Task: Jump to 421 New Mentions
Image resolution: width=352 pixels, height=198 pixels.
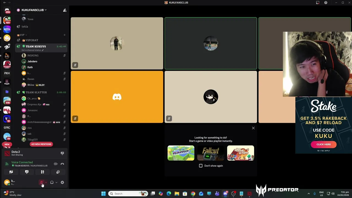Action: pyautogui.click(x=41, y=144)
